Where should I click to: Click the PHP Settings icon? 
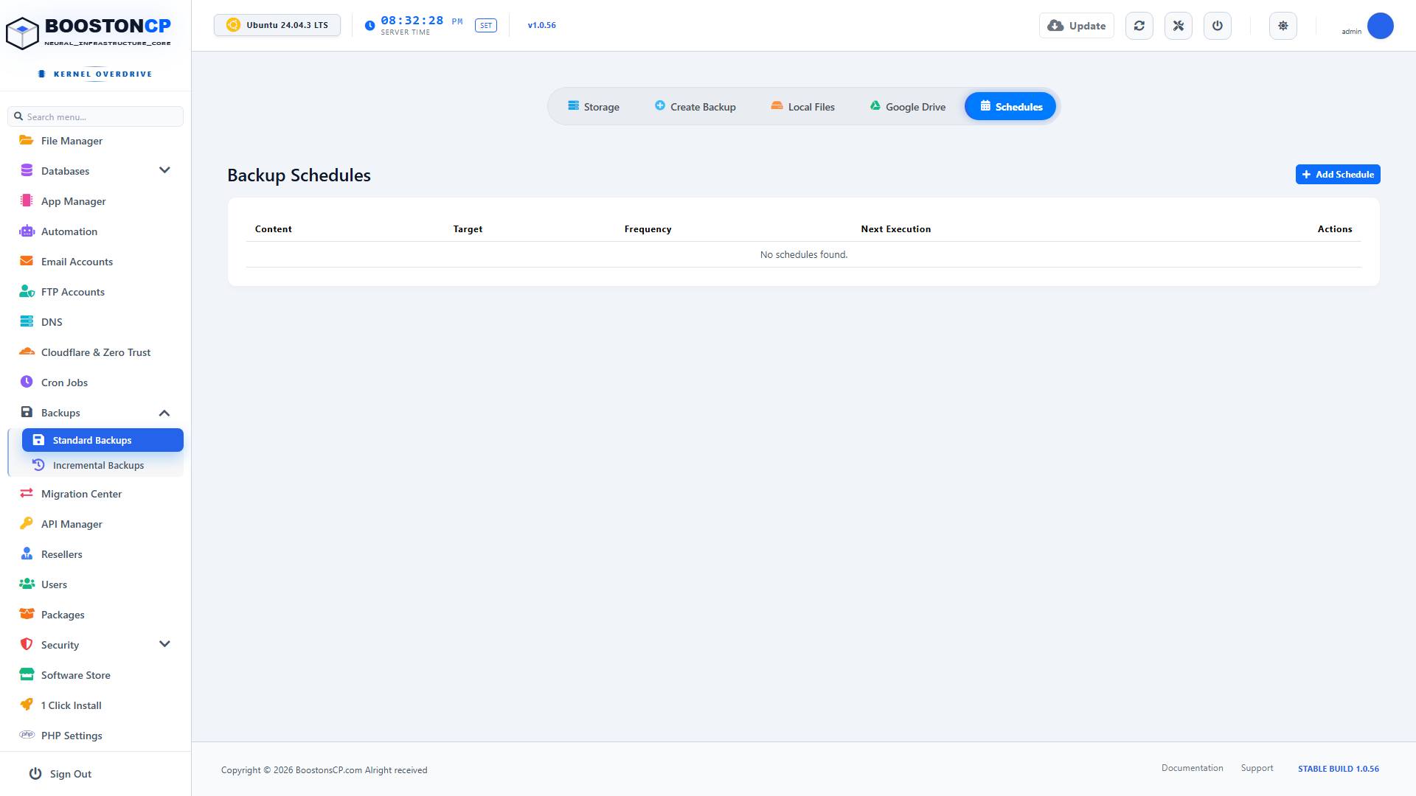click(27, 735)
